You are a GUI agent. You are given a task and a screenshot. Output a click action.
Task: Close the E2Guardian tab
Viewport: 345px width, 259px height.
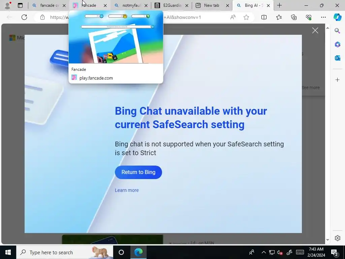coord(187,5)
